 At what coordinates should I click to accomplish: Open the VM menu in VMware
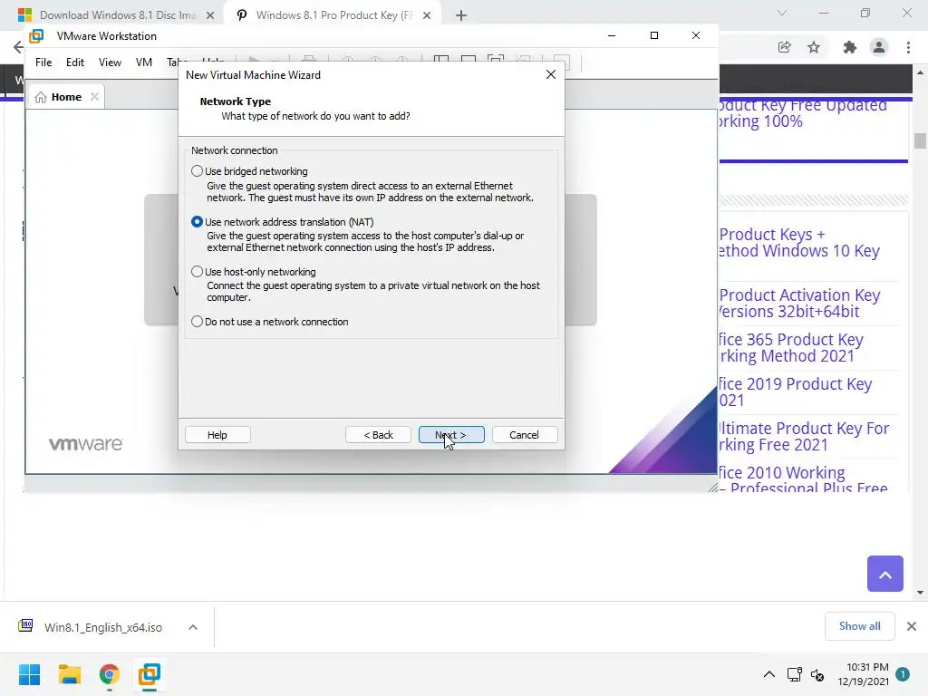(x=144, y=63)
